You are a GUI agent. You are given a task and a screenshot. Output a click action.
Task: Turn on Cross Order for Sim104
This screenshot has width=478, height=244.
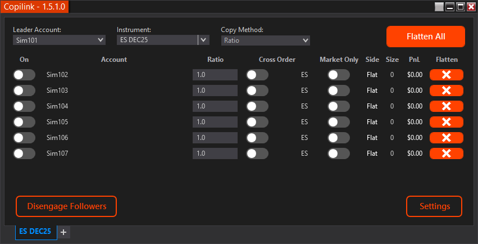click(257, 106)
